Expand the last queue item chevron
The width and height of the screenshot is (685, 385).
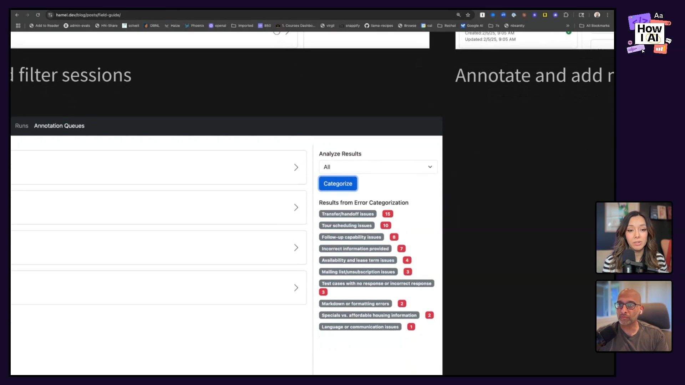[x=296, y=288]
